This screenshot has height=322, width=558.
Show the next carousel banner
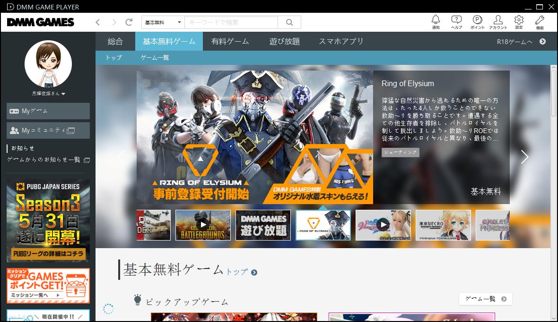point(524,157)
